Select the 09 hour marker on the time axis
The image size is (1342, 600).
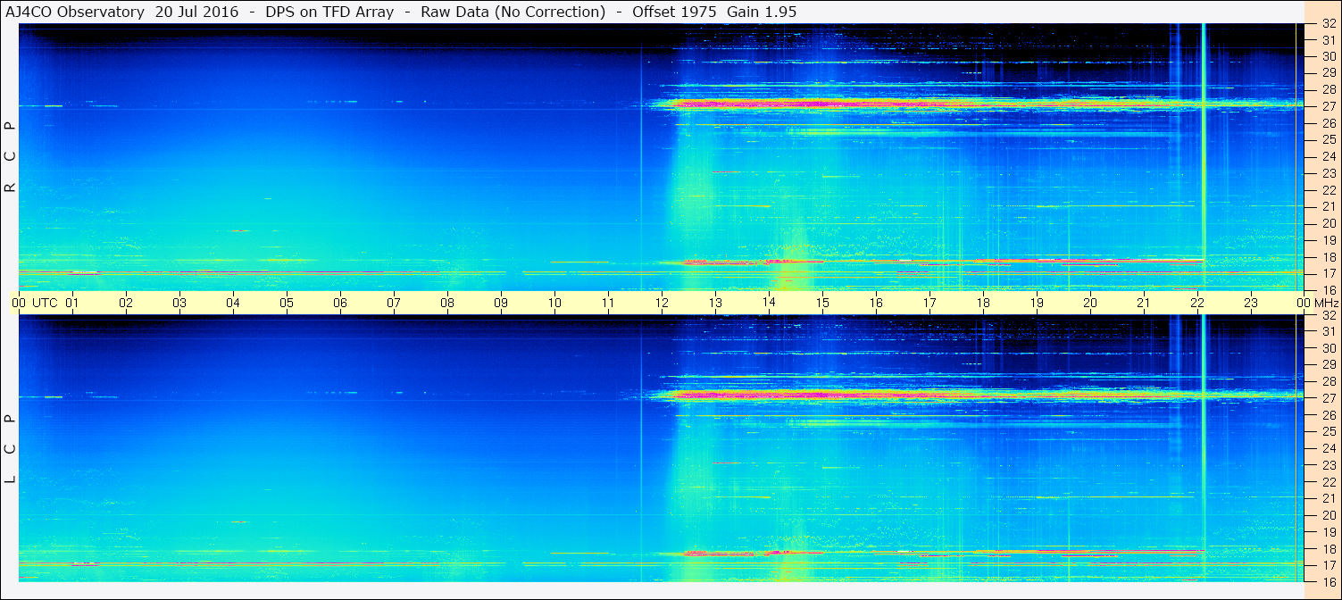click(501, 303)
